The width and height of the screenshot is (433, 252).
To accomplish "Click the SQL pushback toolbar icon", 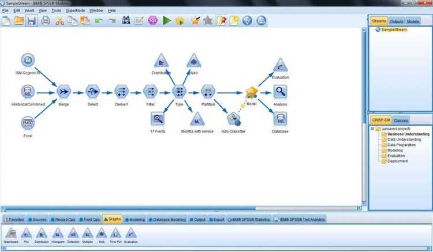I will (152, 21).
